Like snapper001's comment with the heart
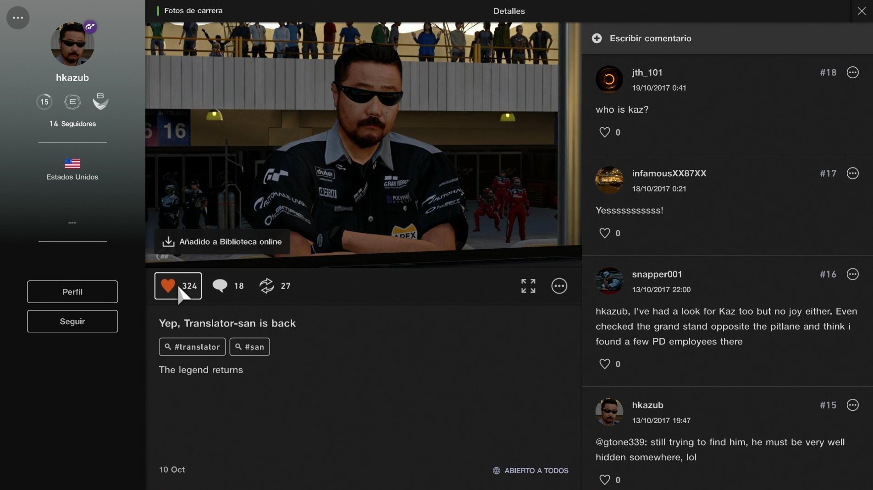Viewport: 873px width, 490px height. point(604,364)
